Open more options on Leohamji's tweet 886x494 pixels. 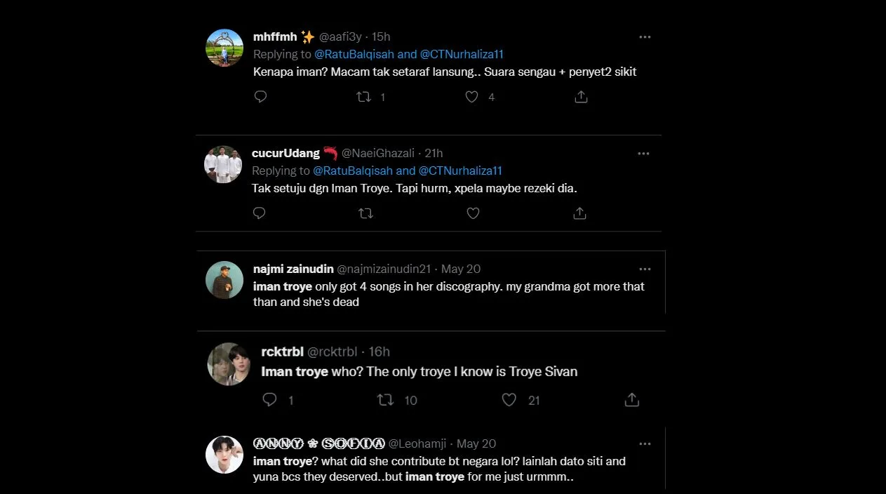pyautogui.click(x=645, y=444)
